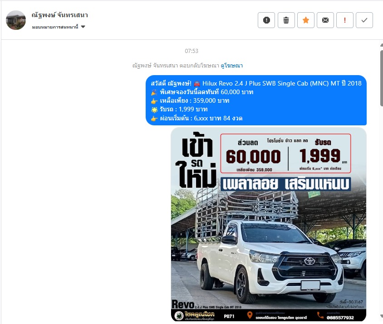Click the scroll down arrow of the chat
The height and width of the screenshot is (324, 383).
tap(382, 316)
